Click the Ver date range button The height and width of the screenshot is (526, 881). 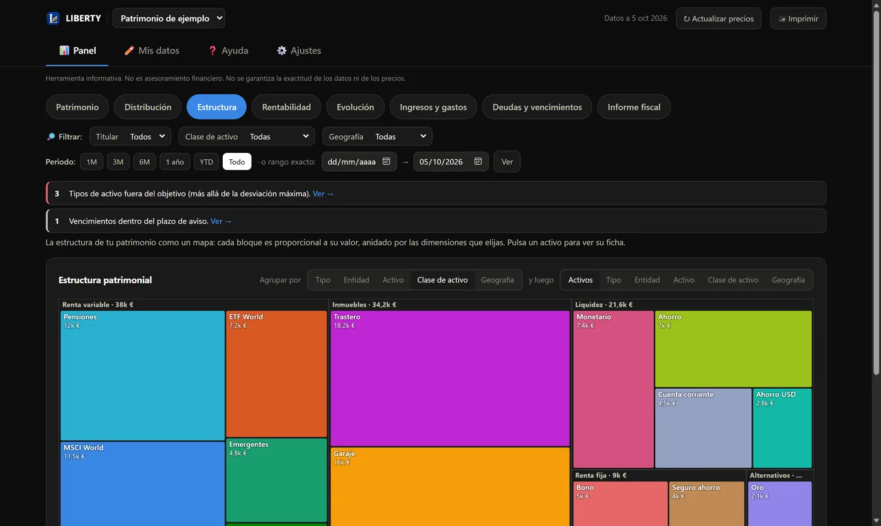click(x=507, y=162)
